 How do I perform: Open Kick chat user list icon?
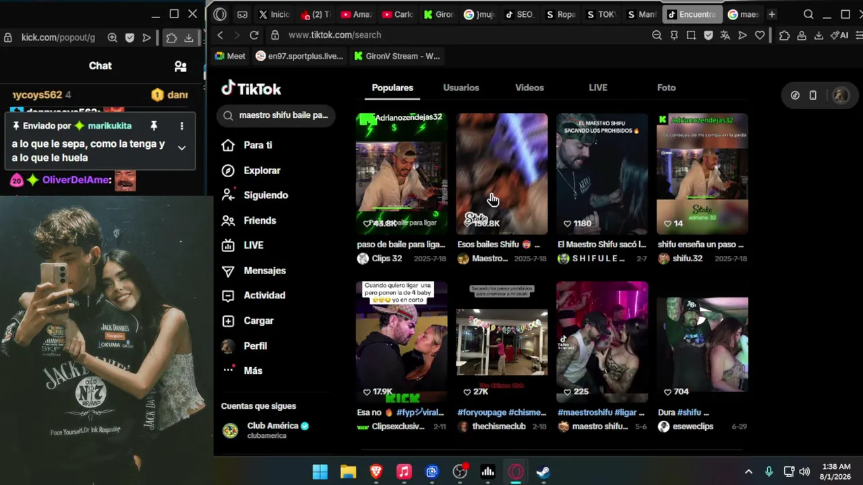(180, 66)
